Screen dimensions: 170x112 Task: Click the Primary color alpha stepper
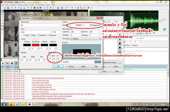pyautogui.click(x=30, y=49)
